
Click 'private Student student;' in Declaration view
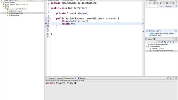(x=61, y=83)
